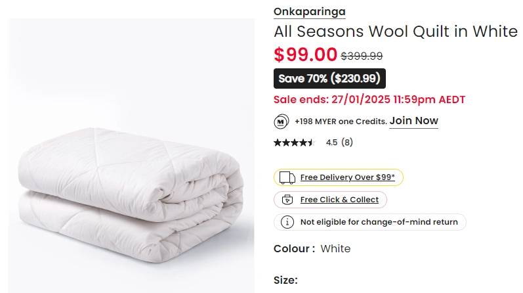
Task: Click the 4.5 rating score
Action: 331,143
